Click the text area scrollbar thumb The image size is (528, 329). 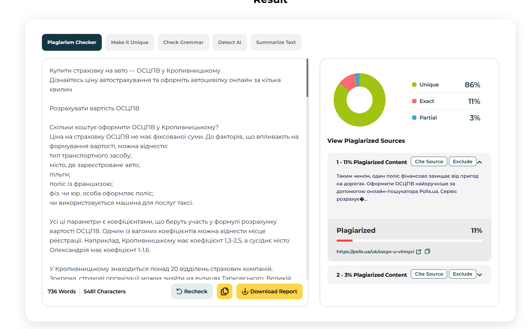pos(307,78)
